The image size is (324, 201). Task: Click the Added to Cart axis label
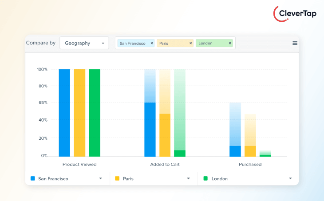click(x=165, y=164)
